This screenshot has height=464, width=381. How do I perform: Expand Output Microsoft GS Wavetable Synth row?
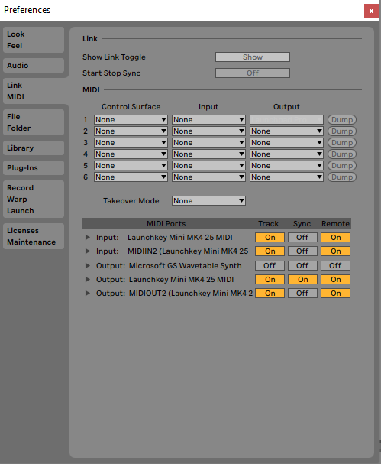pos(88,266)
